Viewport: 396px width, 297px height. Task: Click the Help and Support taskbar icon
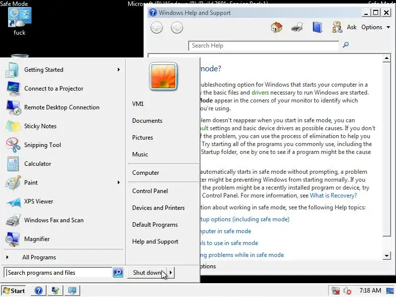39,291
